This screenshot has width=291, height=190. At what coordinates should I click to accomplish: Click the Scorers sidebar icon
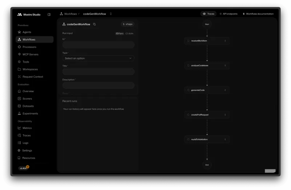tap(19, 98)
